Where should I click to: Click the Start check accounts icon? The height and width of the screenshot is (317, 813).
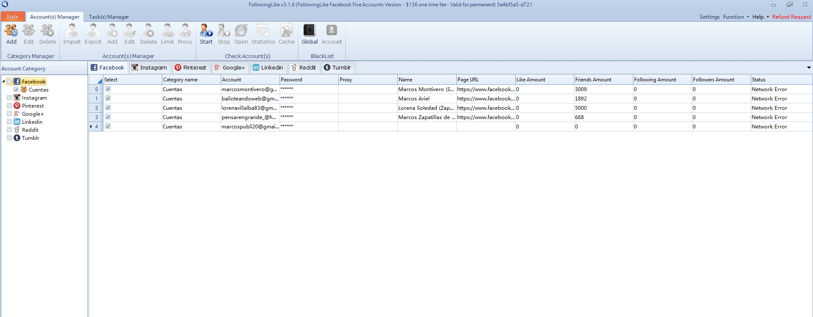(x=206, y=34)
